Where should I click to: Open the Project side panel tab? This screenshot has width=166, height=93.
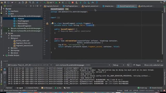coord(1,10)
